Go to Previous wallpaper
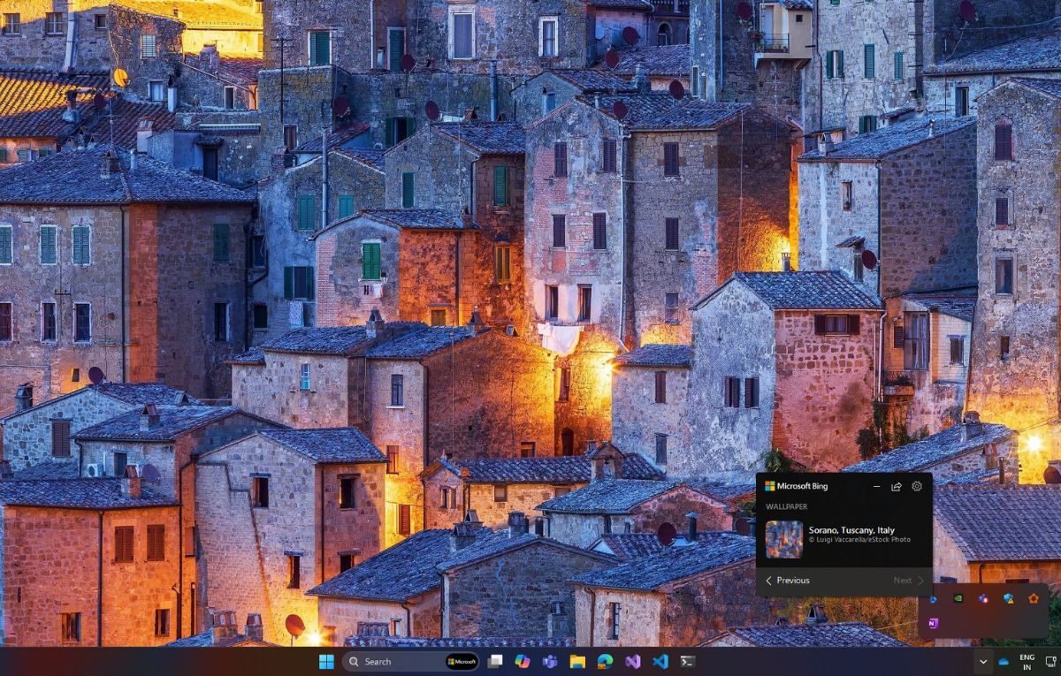The image size is (1061, 676). tap(788, 581)
